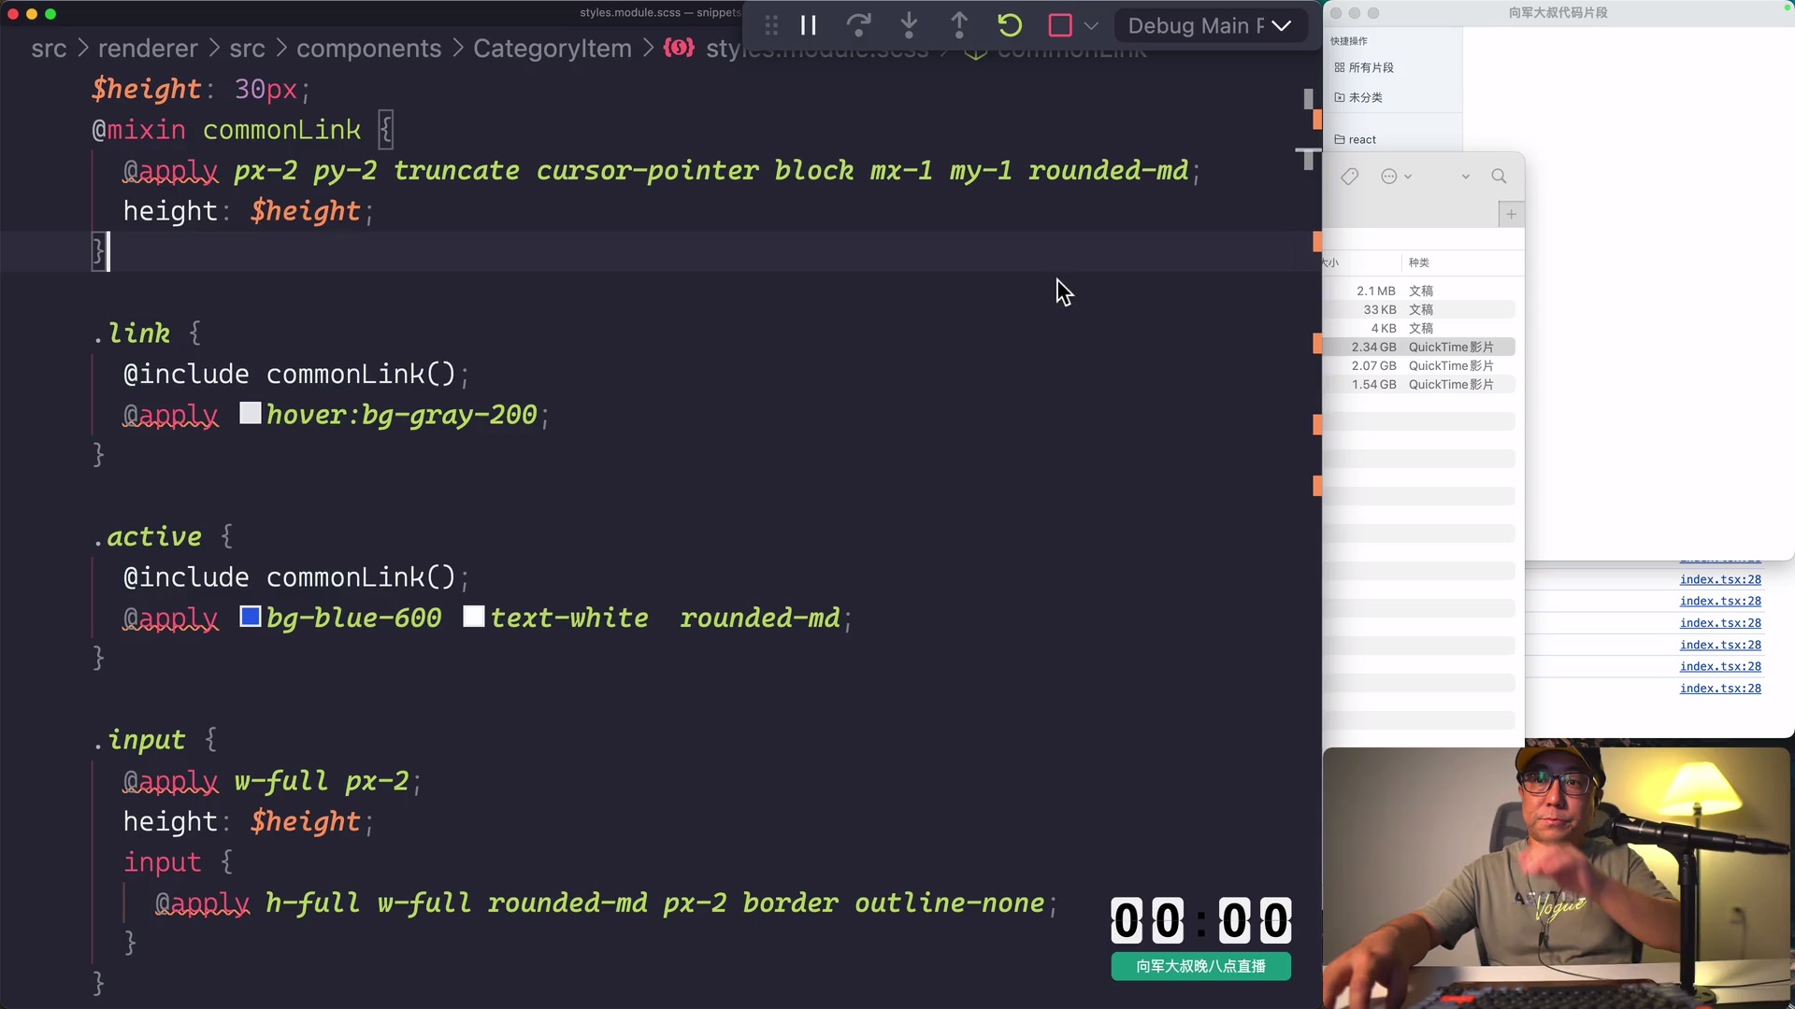The width and height of the screenshot is (1795, 1009).
Task: Select the 2.34 GB QuickTime 影片 row
Action: coord(1421,347)
